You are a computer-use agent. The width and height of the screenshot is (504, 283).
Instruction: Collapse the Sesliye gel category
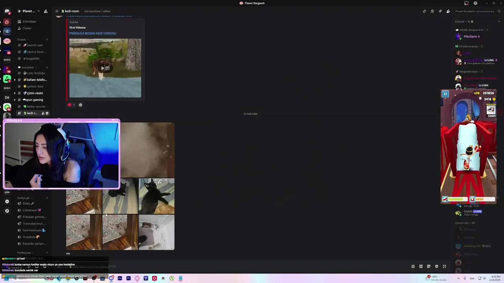[24, 198]
